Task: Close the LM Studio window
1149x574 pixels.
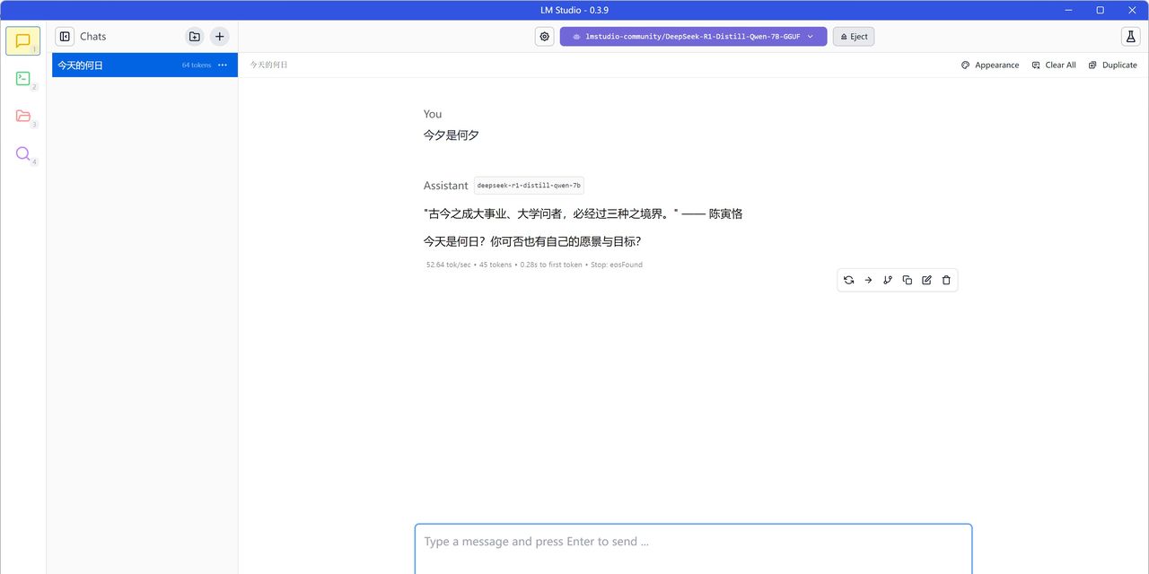Action: click(x=1131, y=10)
